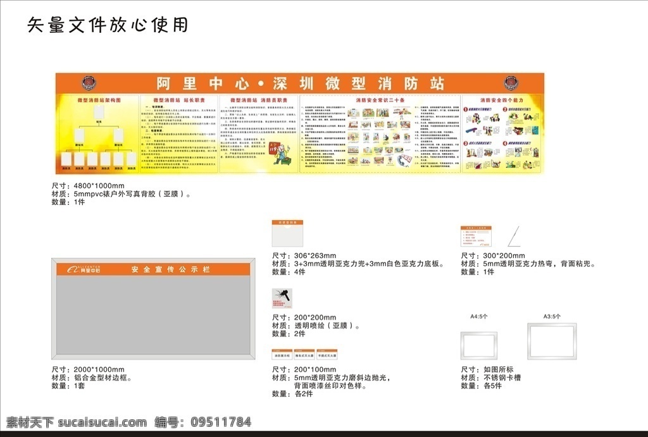This screenshot has height=437, width=648.
Task: Click the text 材质: 5mm透明亚克力热弯，背面粘兜
Action: [528, 264]
